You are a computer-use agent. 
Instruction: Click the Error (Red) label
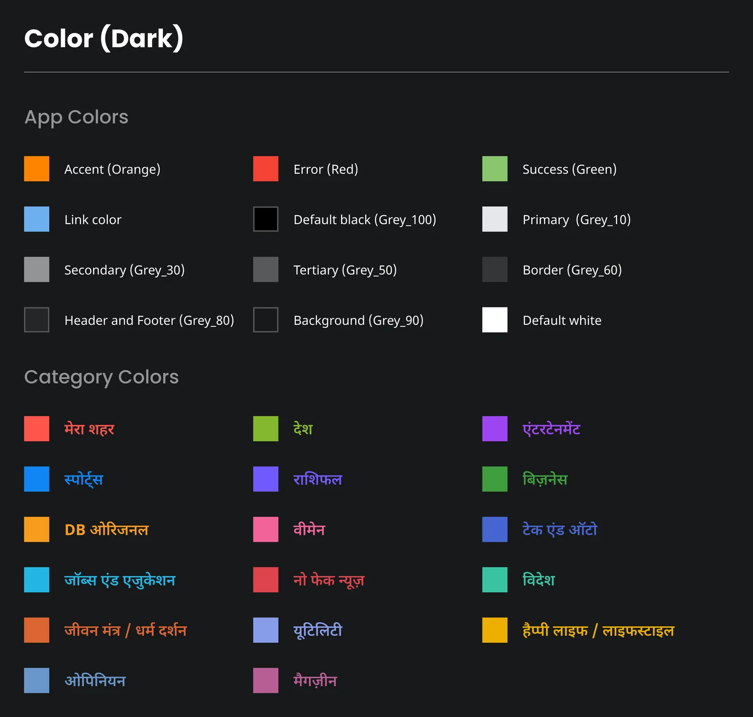326,169
